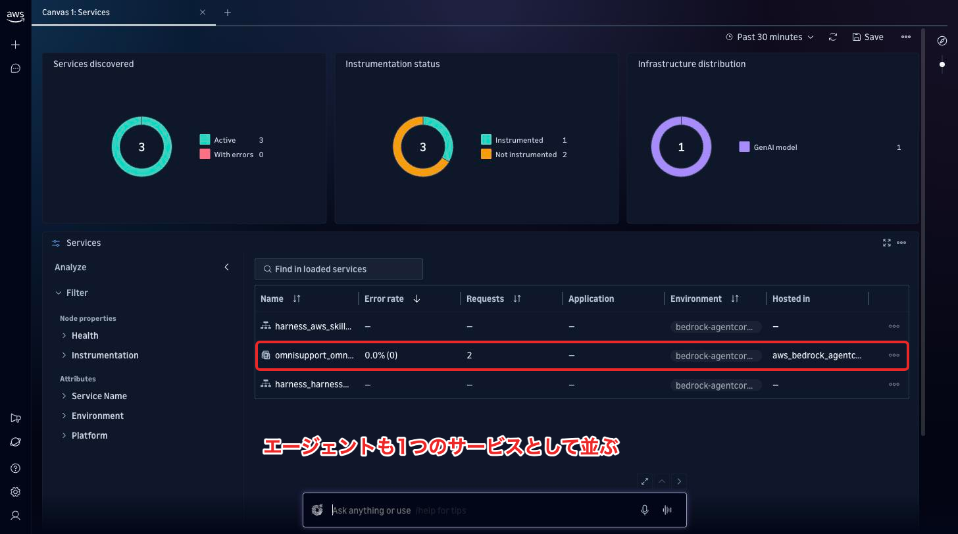Open row actions for omnisupport service
Image resolution: width=958 pixels, height=534 pixels.
[894, 355]
